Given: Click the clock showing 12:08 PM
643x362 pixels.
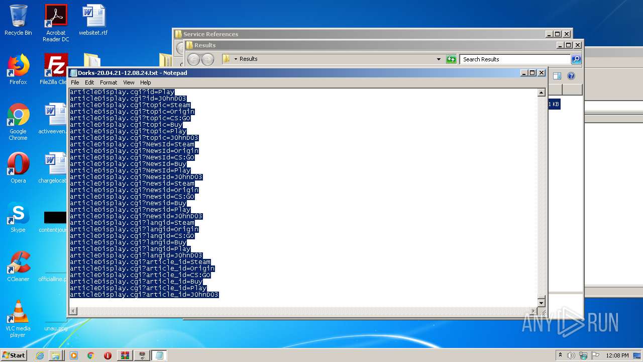Looking at the screenshot, I should (x=617, y=355).
